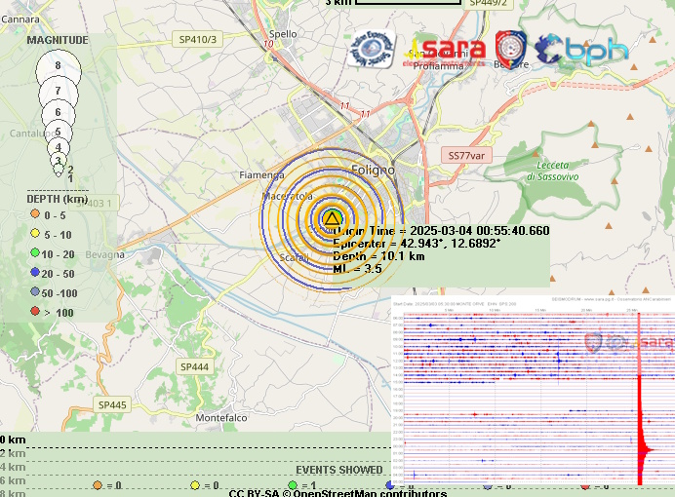Screen dimensions: 675x497
Task: Click the yellow 5 - 10 depth circle
Action: [35, 235]
